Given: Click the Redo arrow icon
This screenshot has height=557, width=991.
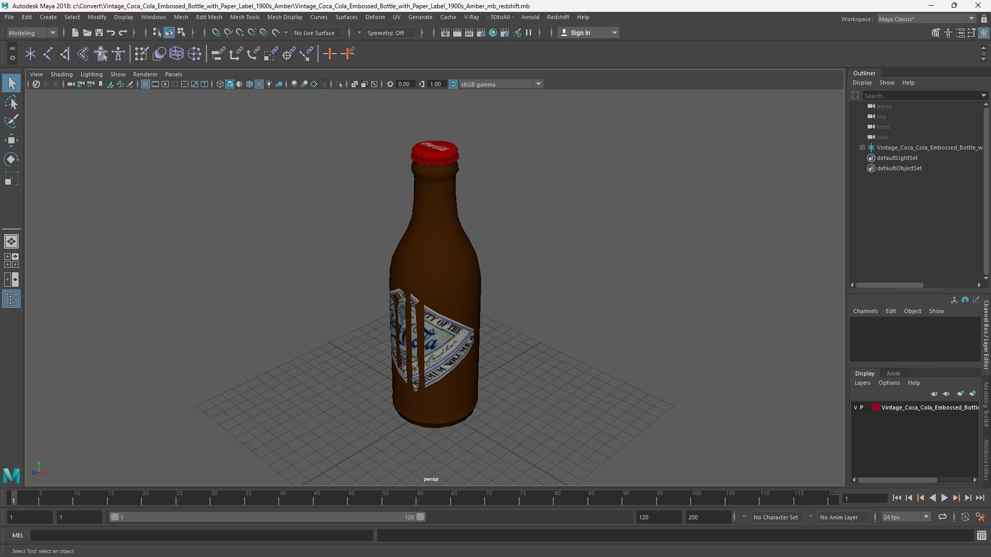Looking at the screenshot, I should click(123, 32).
